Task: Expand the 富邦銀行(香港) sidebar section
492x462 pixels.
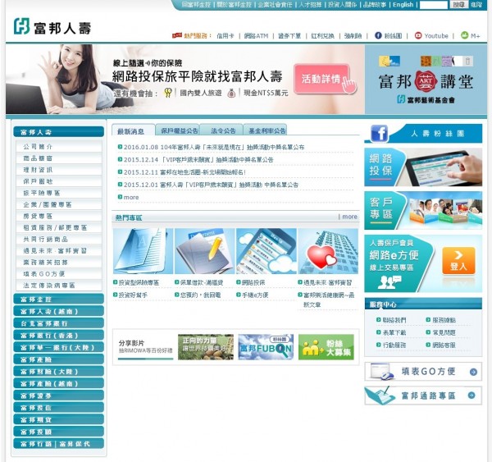Action: (x=59, y=335)
